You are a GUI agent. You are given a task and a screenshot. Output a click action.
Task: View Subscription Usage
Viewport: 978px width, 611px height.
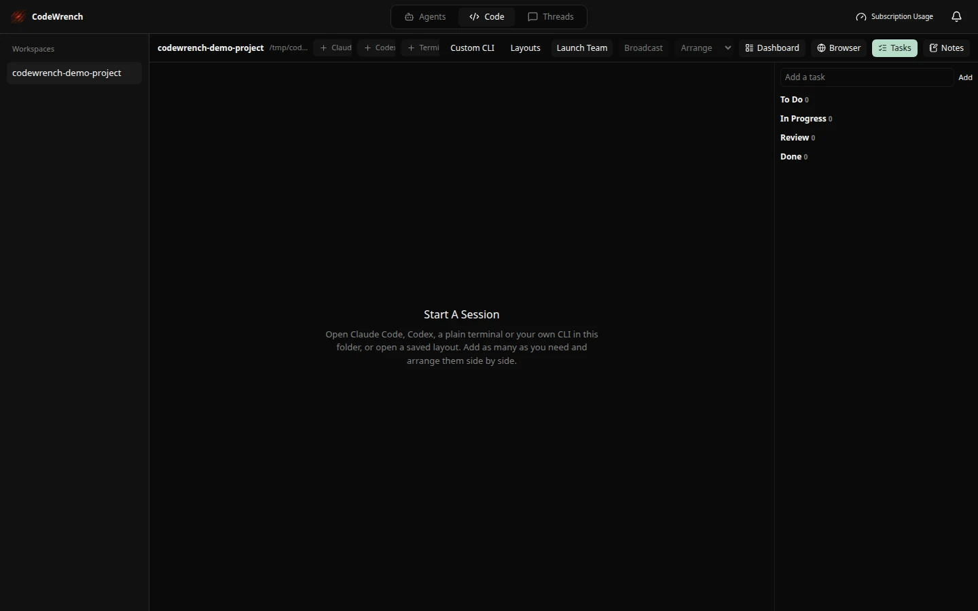coord(894,17)
